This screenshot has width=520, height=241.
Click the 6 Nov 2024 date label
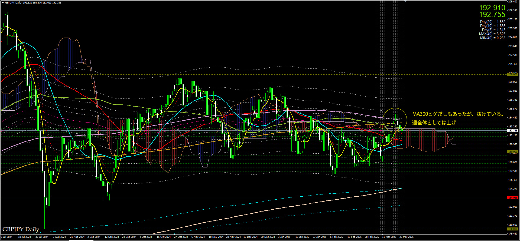(x=198, y=237)
